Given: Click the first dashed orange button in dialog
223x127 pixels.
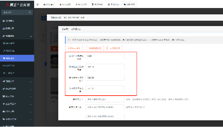Looking at the screenshot, I should pyautogui.click(x=74, y=48).
